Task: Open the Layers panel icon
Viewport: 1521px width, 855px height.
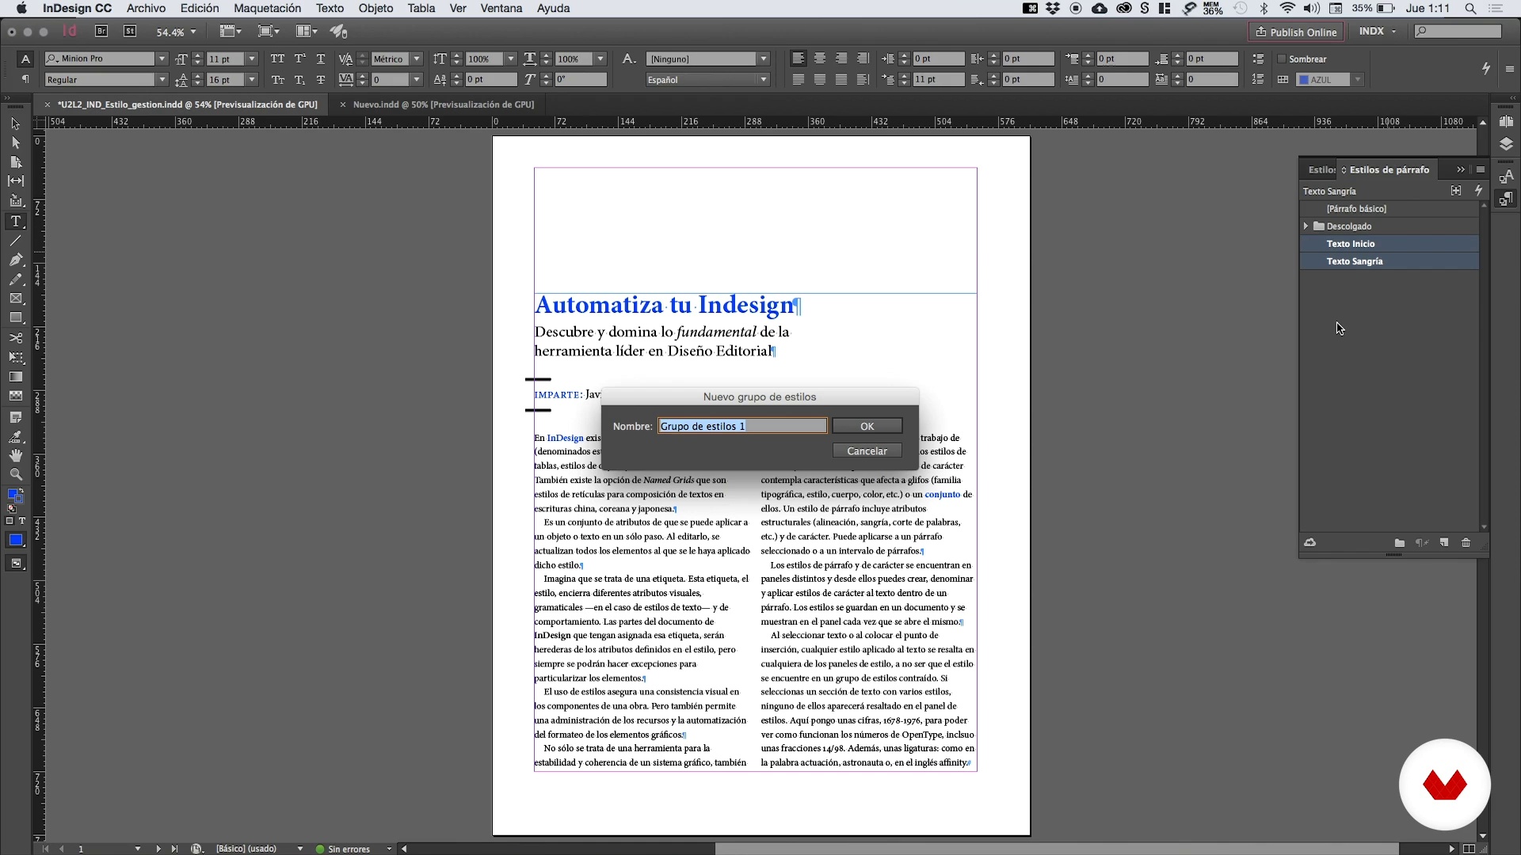Action: [1506, 144]
